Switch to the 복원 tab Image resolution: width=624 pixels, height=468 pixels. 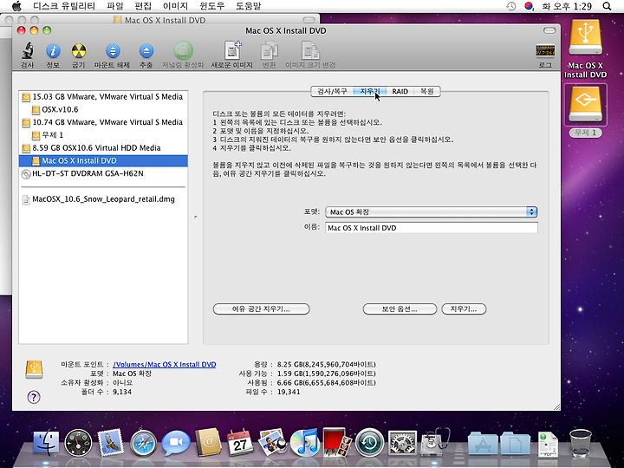427,92
